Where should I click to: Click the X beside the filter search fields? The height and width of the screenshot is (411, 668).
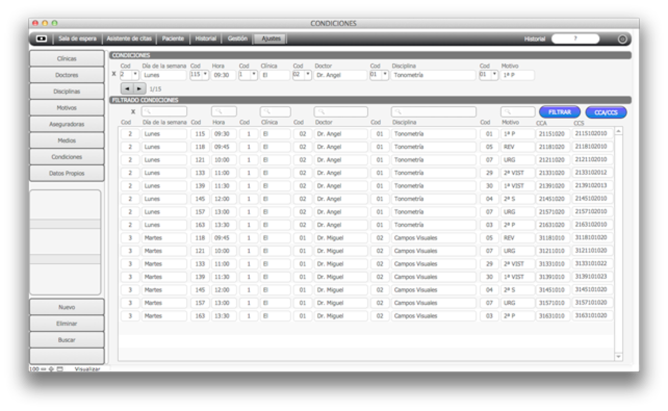[133, 112]
